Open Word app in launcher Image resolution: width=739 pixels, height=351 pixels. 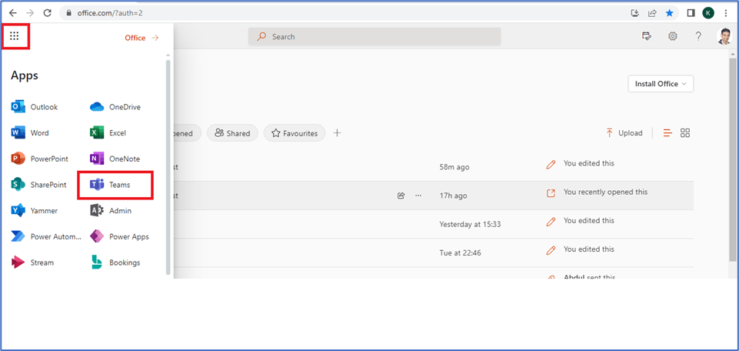tap(30, 133)
